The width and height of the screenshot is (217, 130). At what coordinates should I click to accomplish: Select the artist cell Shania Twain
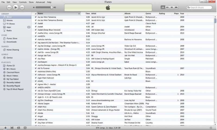coord(97,123)
